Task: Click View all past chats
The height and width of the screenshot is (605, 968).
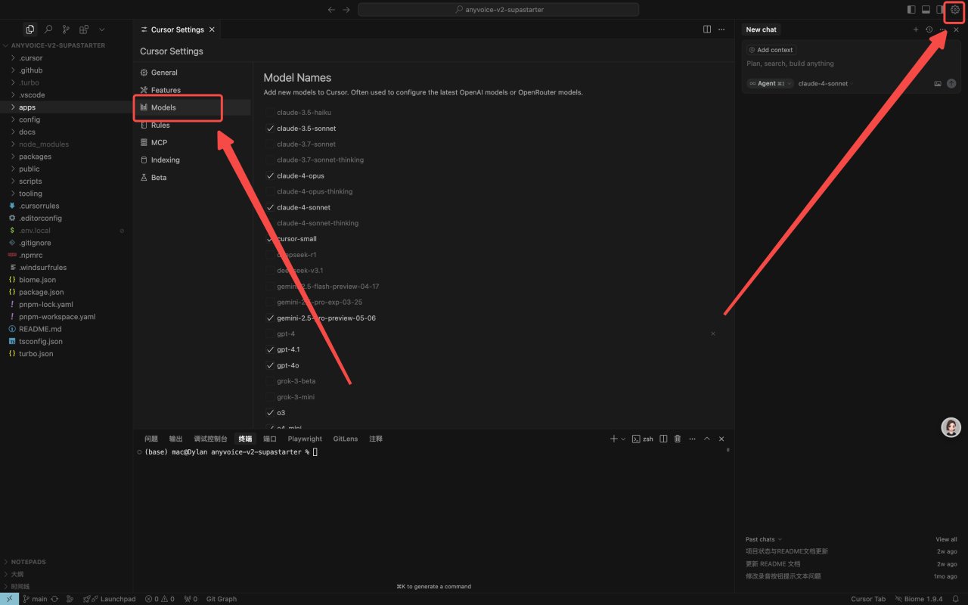Action: click(946, 539)
